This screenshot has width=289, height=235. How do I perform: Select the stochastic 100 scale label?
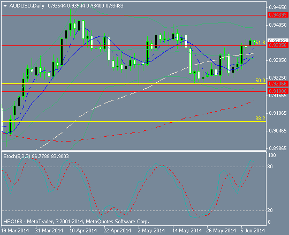click(x=272, y=155)
